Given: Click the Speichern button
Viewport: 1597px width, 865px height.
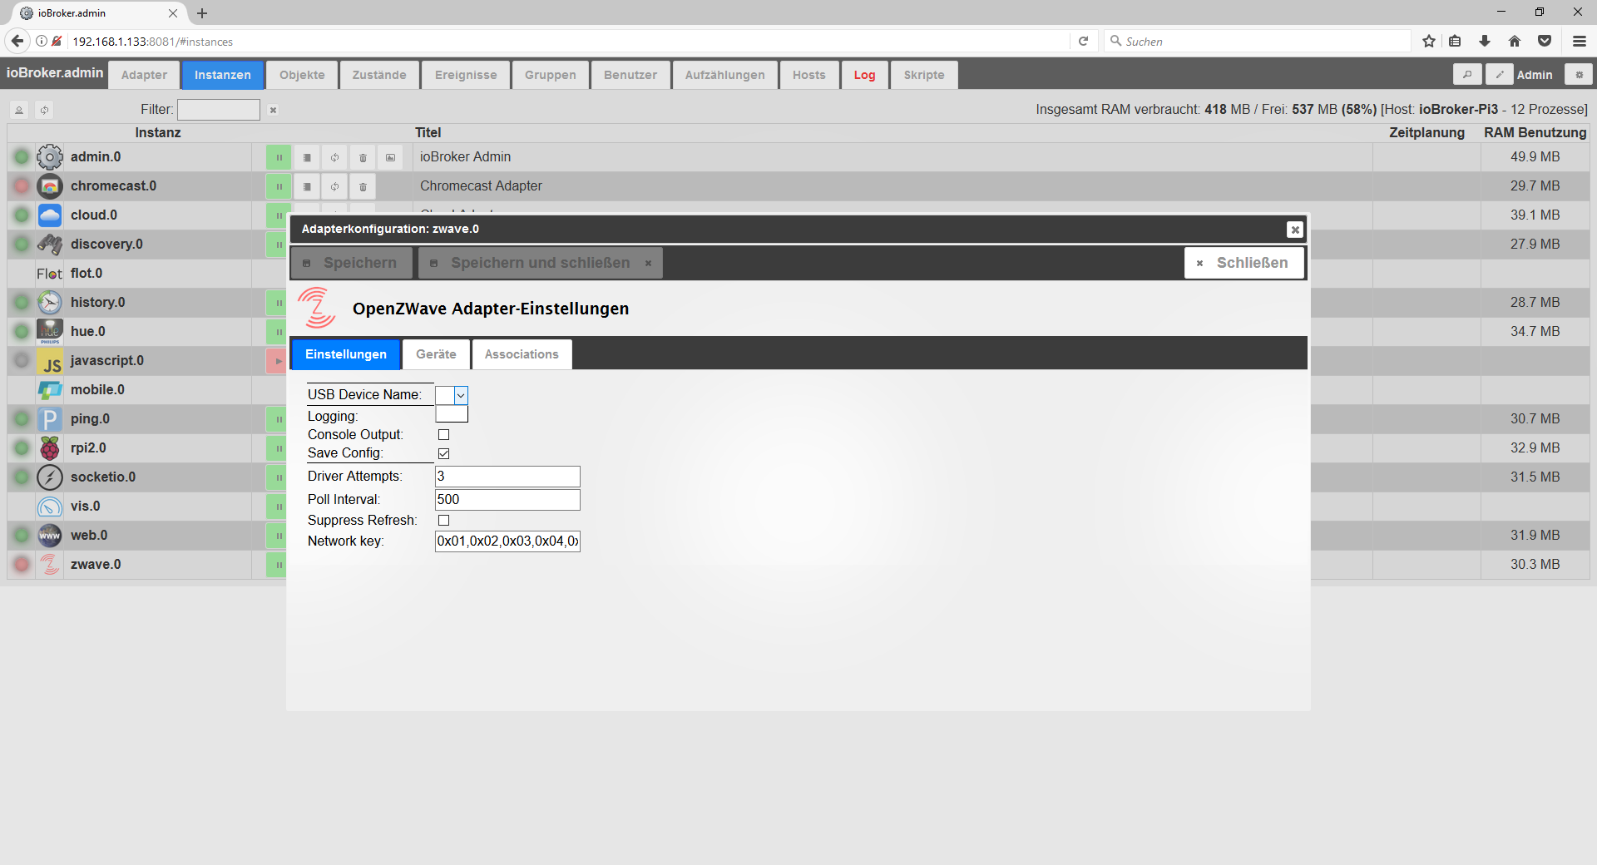Looking at the screenshot, I should click(x=351, y=263).
